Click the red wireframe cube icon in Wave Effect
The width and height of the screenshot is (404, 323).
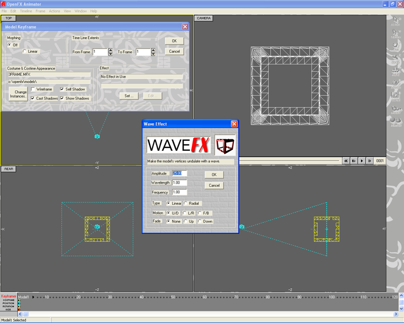225,145
